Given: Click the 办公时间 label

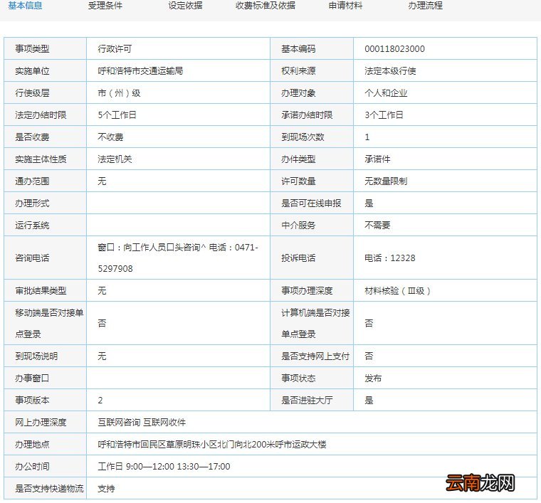Looking at the screenshot, I should point(32,467).
